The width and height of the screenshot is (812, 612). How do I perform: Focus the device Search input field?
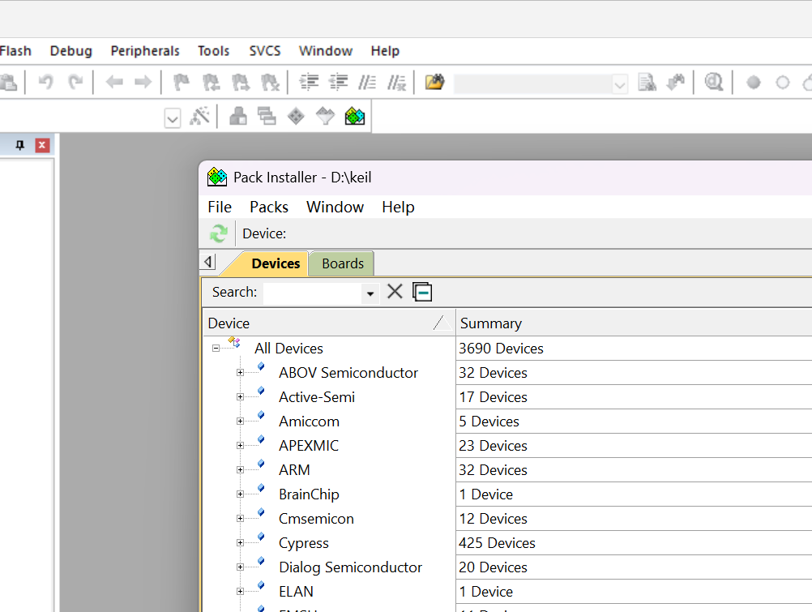tap(313, 293)
